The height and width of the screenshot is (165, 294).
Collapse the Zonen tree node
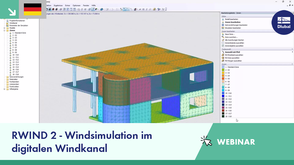tap(4, 30)
